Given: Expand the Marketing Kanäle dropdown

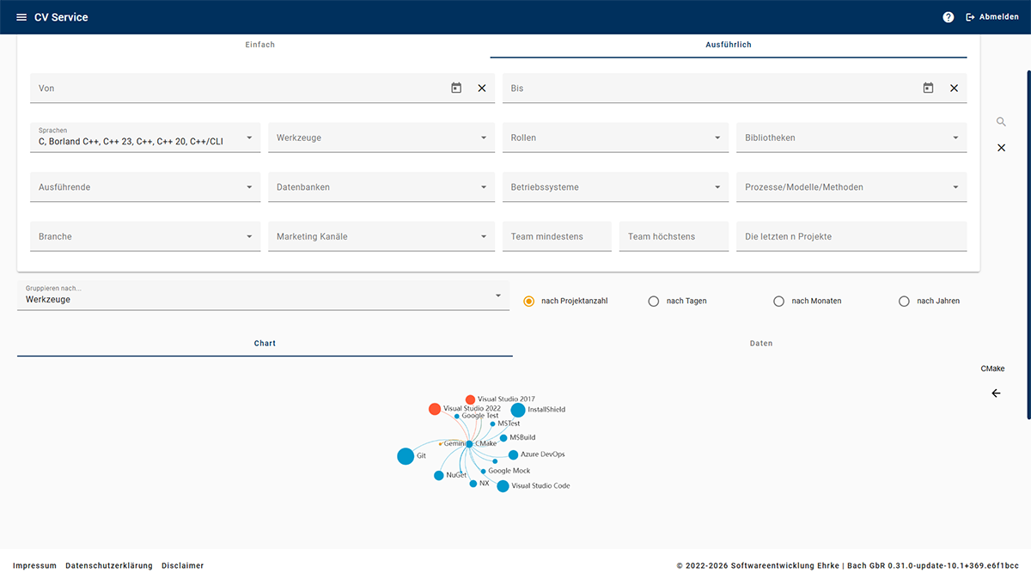Looking at the screenshot, I should click(x=381, y=236).
